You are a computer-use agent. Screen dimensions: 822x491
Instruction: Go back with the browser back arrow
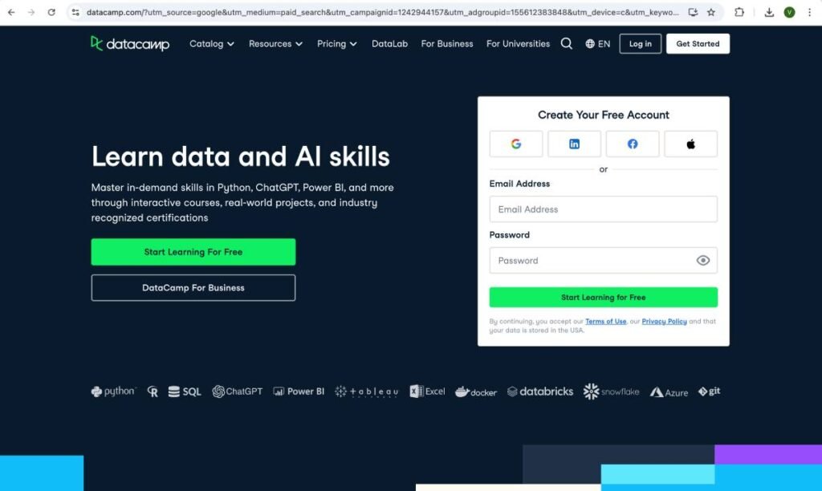coord(11,12)
